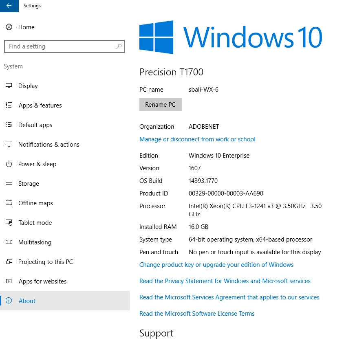Click the Intel Xeon processor text
Image resolution: width=355 pixels, height=345 pixels.
pos(255,210)
